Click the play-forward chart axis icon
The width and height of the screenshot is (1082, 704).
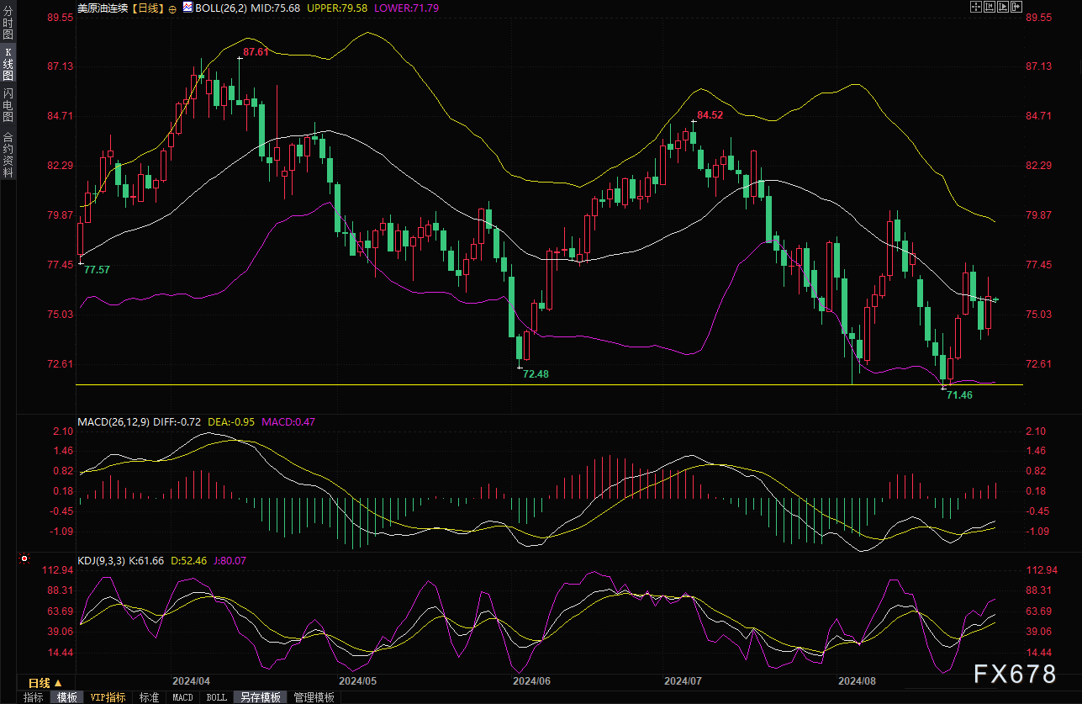(1002, 7)
